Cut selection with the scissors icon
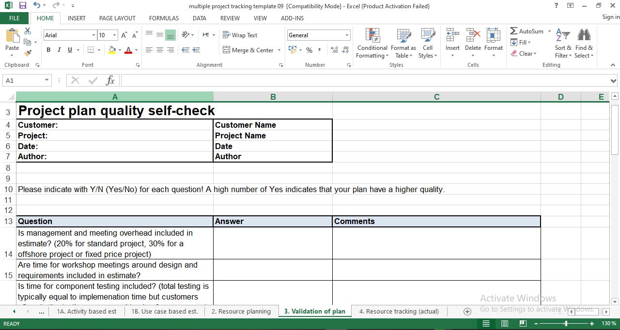This screenshot has width=620, height=330. pyautogui.click(x=28, y=31)
